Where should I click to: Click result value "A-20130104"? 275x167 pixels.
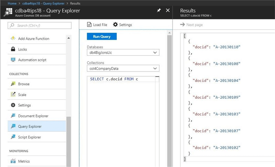tap(226, 80)
